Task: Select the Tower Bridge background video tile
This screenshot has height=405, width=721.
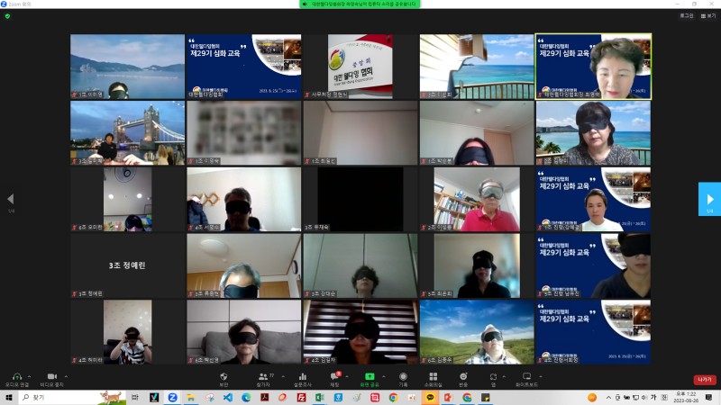Action: (127, 132)
